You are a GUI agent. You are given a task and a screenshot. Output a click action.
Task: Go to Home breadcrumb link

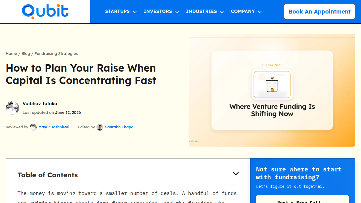coord(11,54)
